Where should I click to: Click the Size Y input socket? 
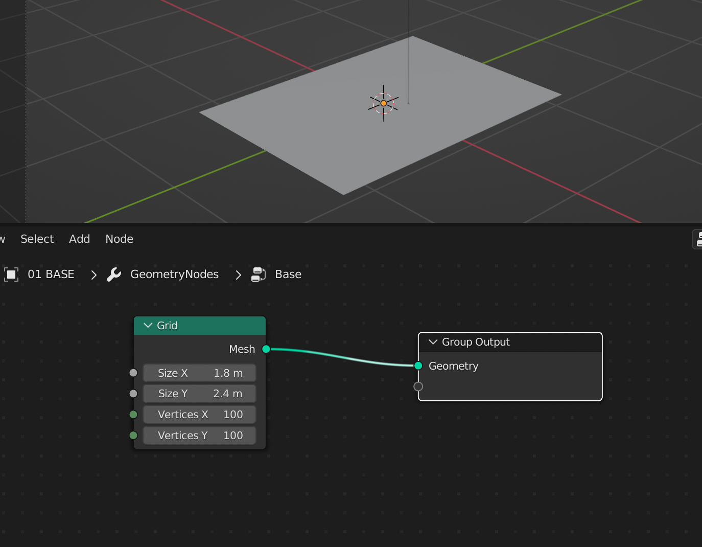tap(133, 394)
